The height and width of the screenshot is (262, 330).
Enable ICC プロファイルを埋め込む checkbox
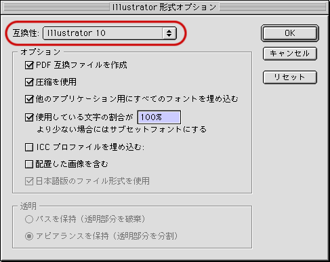pyautogui.click(x=29, y=147)
